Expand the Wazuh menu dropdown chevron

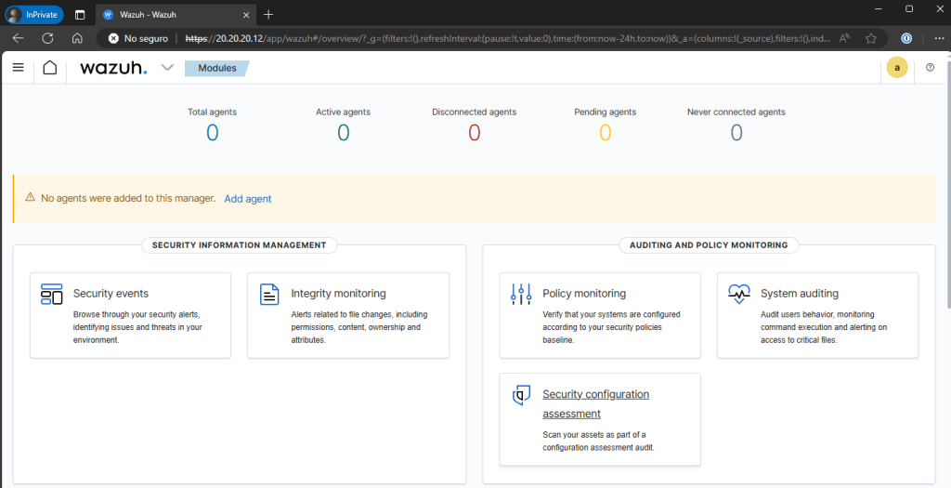167,68
